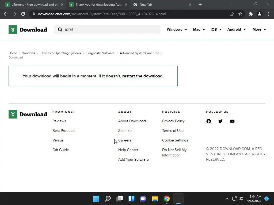Open Task View on the taskbar
Image resolution: width=274 pixels, height=205 pixels.
[120, 199]
